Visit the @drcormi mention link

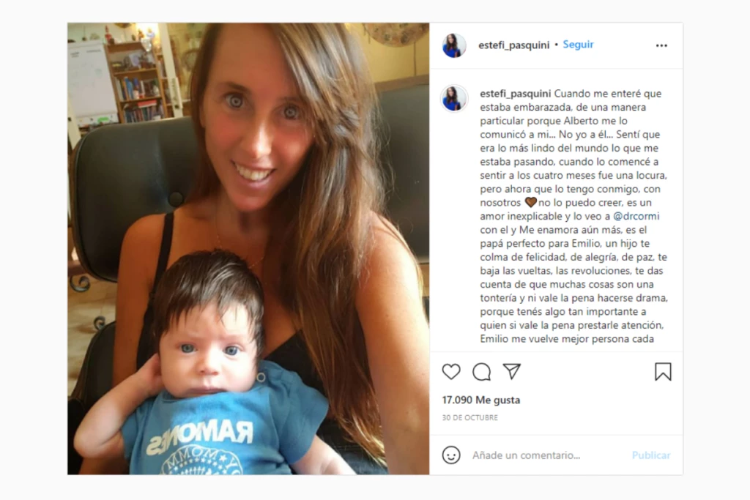[x=636, y=216]
